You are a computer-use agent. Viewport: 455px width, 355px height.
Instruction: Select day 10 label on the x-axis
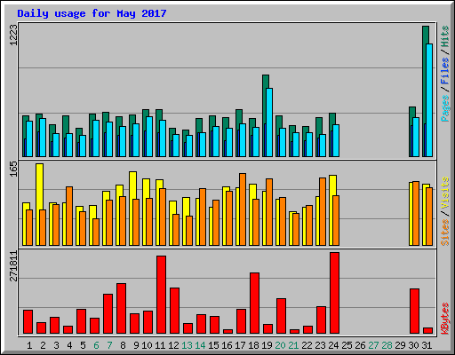[x=147, y=345]
